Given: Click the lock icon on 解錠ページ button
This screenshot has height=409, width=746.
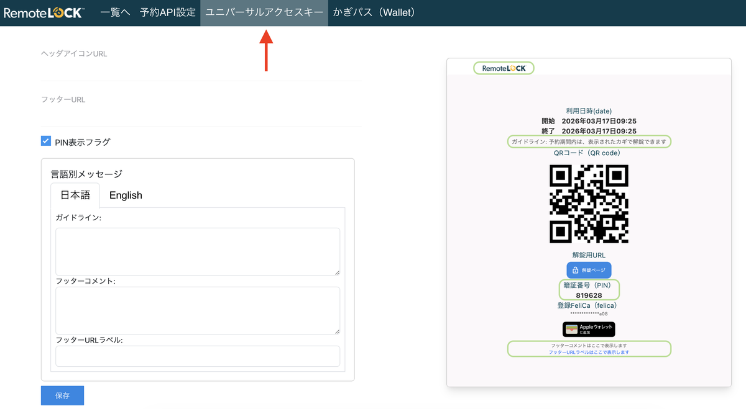Looking at the screenshot, I should (575, 270).
